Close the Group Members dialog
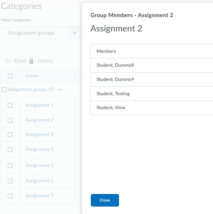Screen dimensions: 213x214 [x=105, y=200]
